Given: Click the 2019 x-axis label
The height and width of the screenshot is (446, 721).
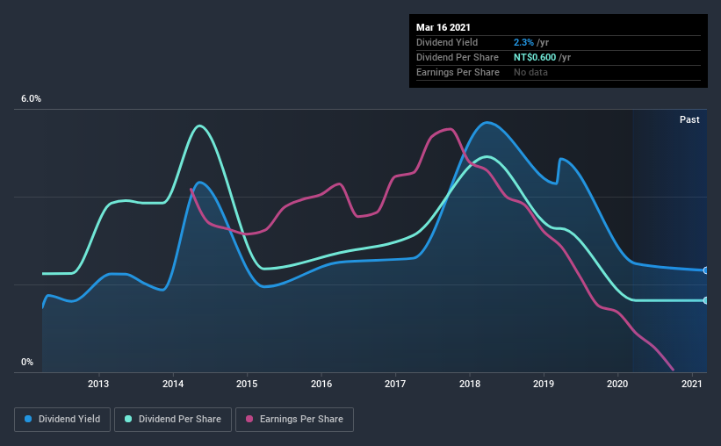Looking at the screenshot, I should coord(544,384).
